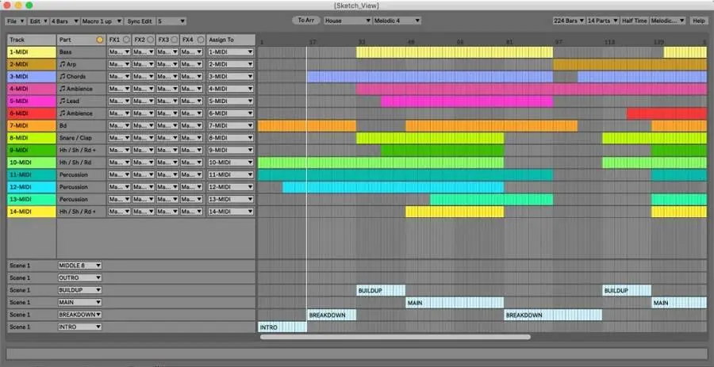Click bar 17 on the timeline ruler
The width and height of the screenshot is (714, 367).
coord(313,42)
